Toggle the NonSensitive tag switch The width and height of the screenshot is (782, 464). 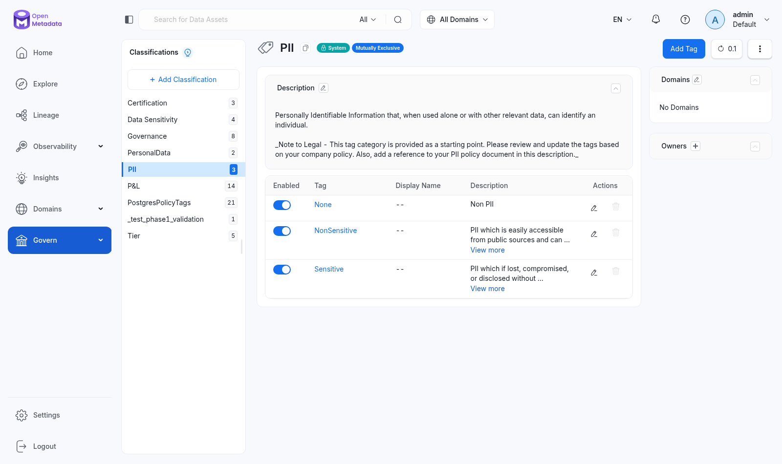pyautogui.click(x=282, y=231)
